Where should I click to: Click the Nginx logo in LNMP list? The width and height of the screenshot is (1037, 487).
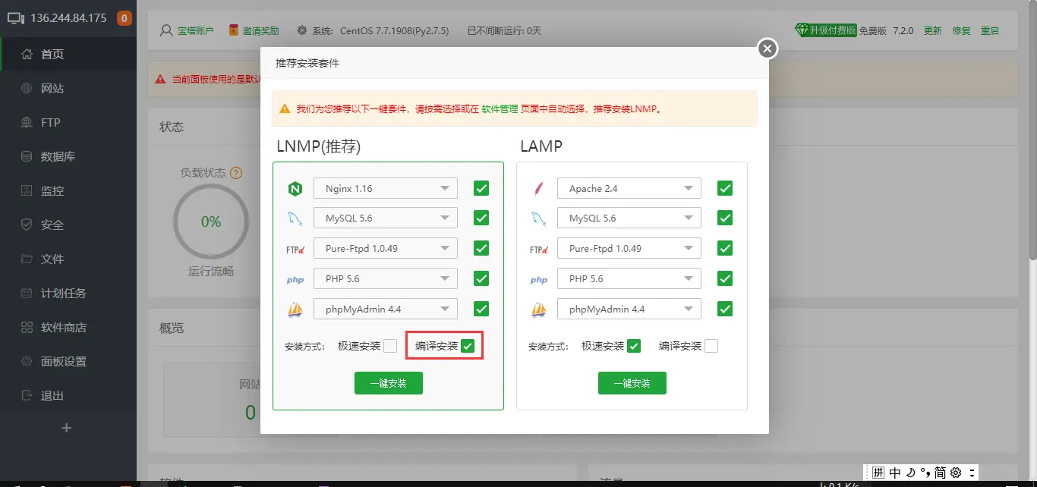coord(295,189)
